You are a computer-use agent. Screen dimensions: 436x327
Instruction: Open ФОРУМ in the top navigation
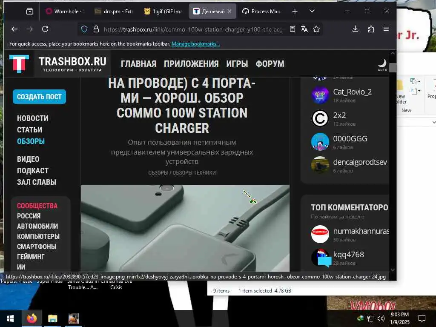270,64
